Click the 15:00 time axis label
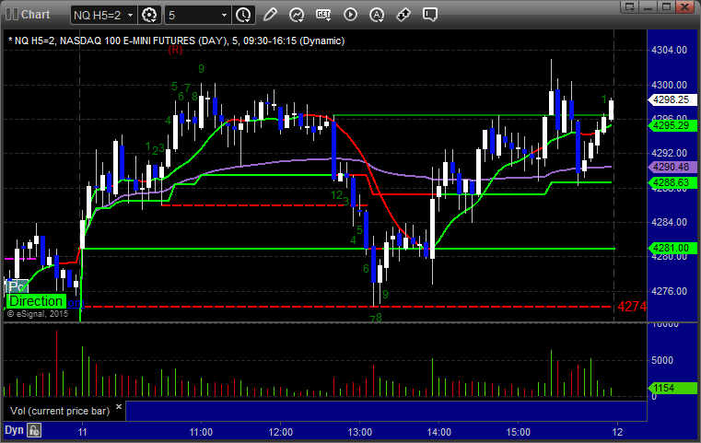701x443 pixels. tap(518, 432)
